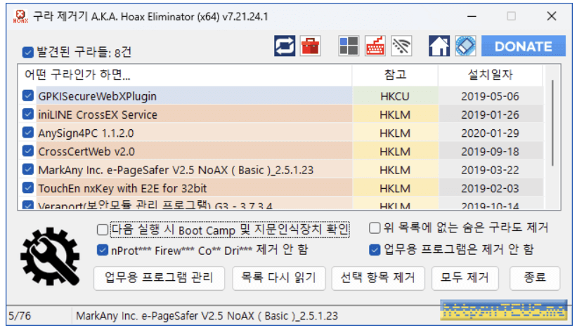The width and height of the screenshot is (577, 330).
Task: Select the GPKISecureWebXPlugin row name
Action: [x=97, y=96]
